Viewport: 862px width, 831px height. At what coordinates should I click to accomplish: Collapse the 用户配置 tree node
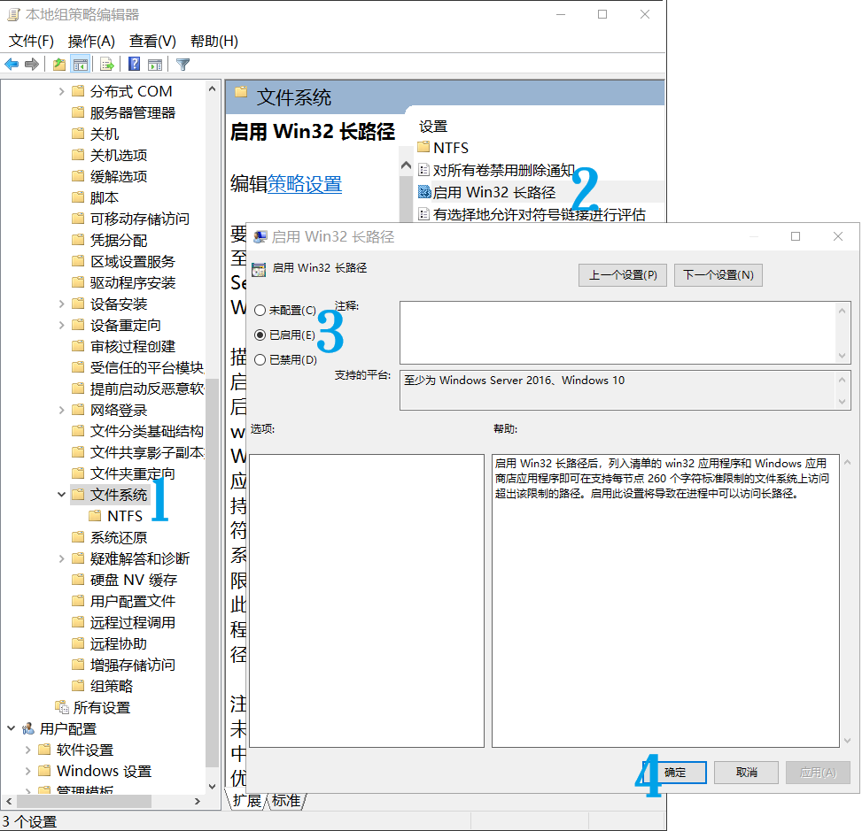11,728
